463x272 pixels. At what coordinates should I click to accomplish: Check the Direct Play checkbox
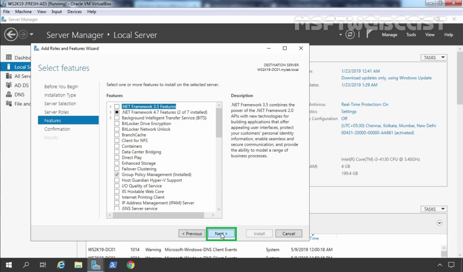(117, 157)
